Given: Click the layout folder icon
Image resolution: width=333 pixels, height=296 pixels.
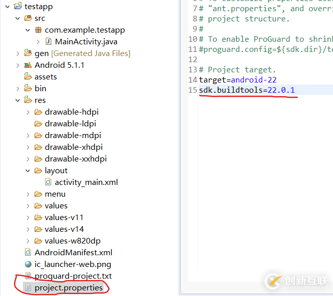Looking at the screenshot, I should 38,171.
